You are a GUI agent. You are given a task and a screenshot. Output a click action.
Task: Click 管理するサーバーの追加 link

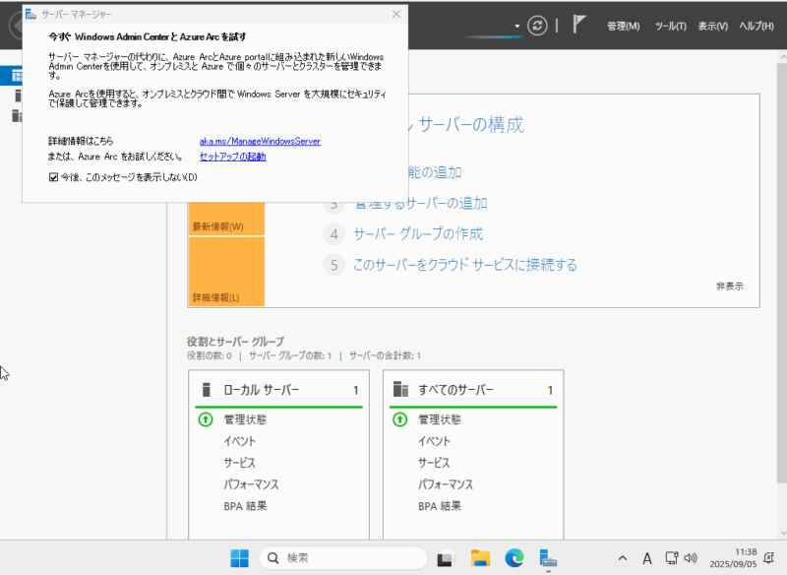pos(421,204)
